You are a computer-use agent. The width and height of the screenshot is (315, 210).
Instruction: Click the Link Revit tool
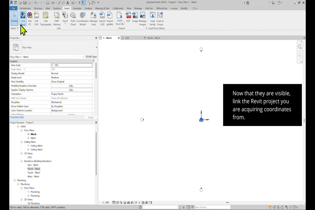pos(23,17)
